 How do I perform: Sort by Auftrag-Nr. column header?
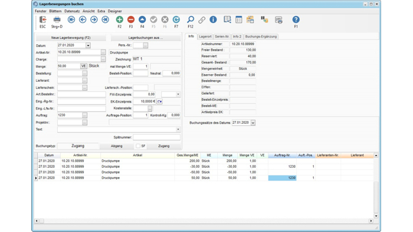pyautogui.click(x=282, y=155)
